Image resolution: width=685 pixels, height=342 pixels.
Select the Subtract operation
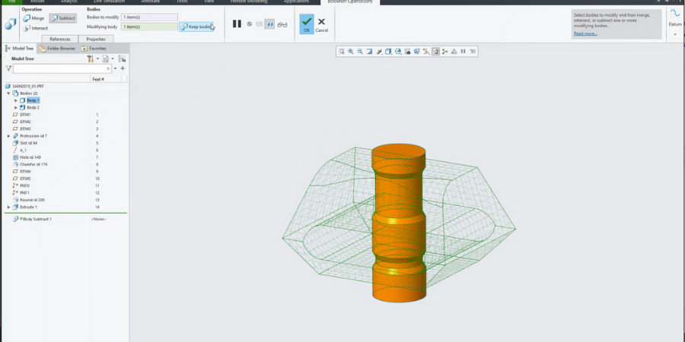pos(62,17)
